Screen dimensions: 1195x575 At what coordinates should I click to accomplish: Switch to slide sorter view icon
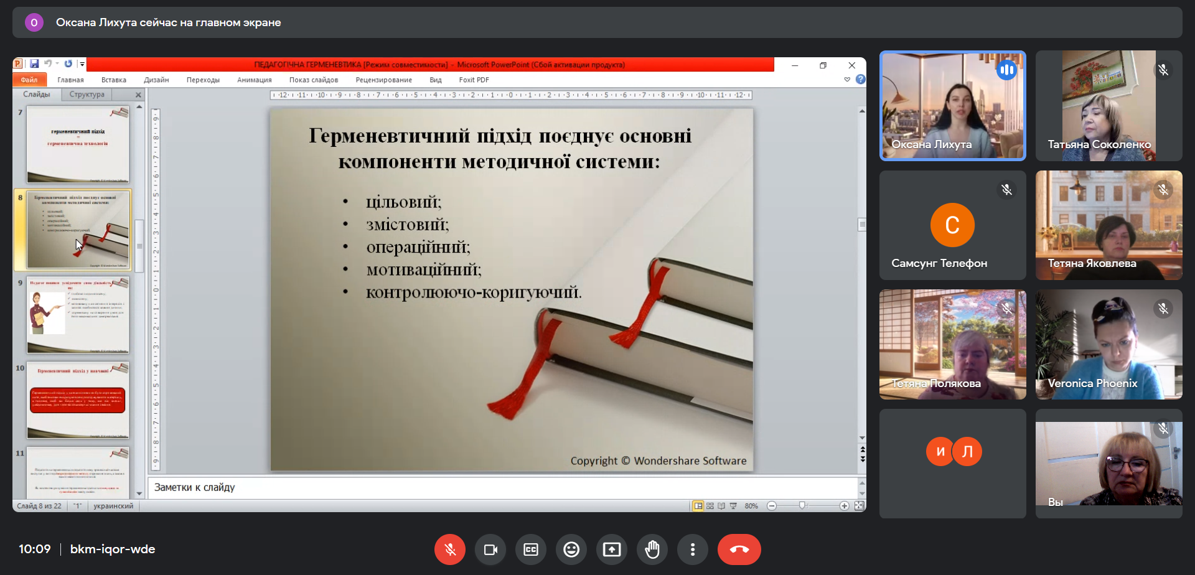pos(710,506)
